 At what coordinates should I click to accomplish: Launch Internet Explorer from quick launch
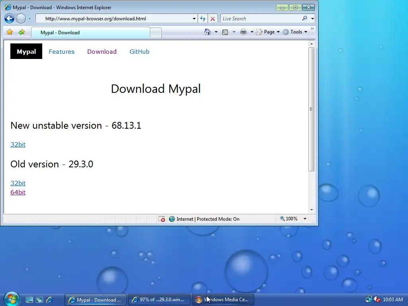[x=49, y=300]
